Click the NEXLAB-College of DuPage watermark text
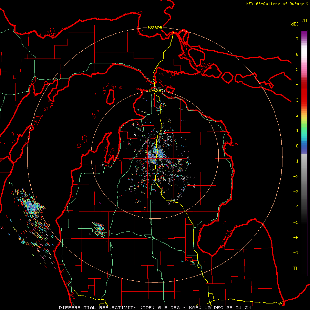 tap(277, 4)
